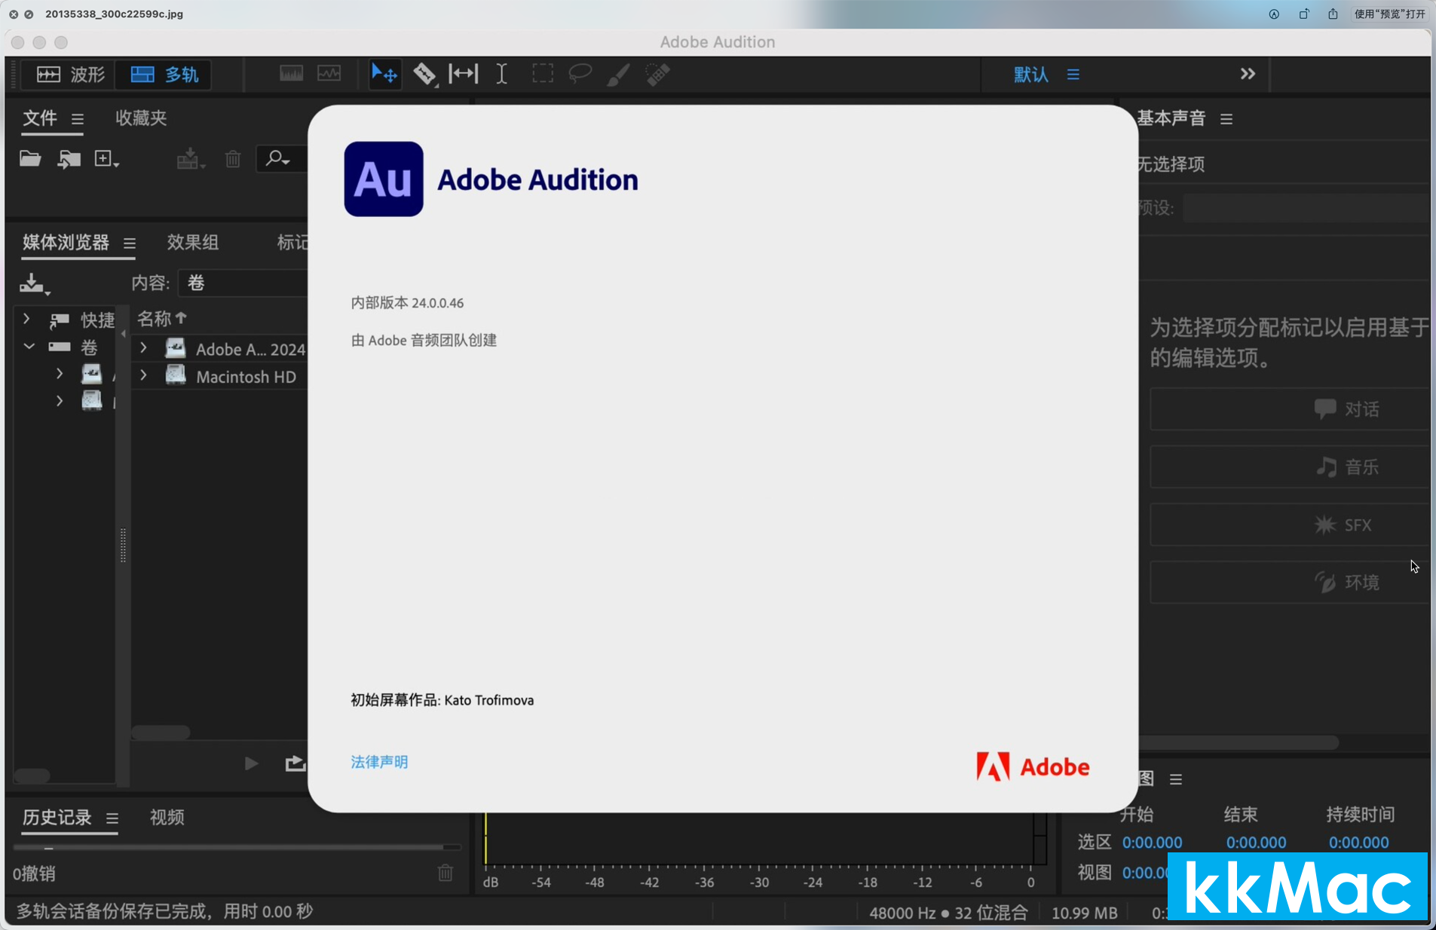1436x930 pixels.
Task: Toggle spectral frequency display icon
Action: pos(291,73)
